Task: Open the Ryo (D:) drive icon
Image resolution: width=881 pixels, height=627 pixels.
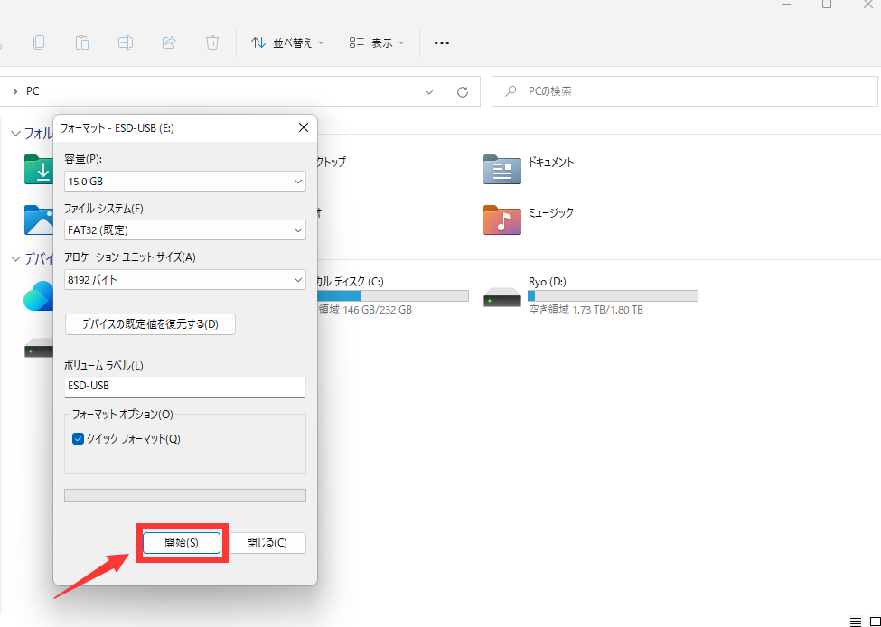Action: [501, 295]
